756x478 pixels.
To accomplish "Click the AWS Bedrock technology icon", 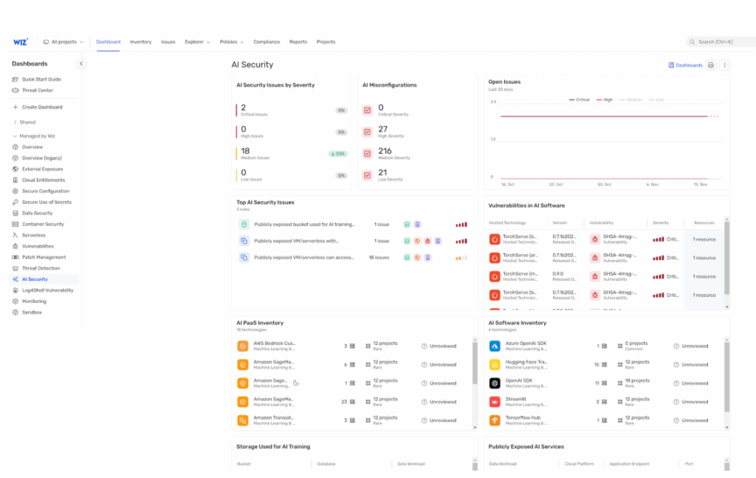I will (243, 346).
